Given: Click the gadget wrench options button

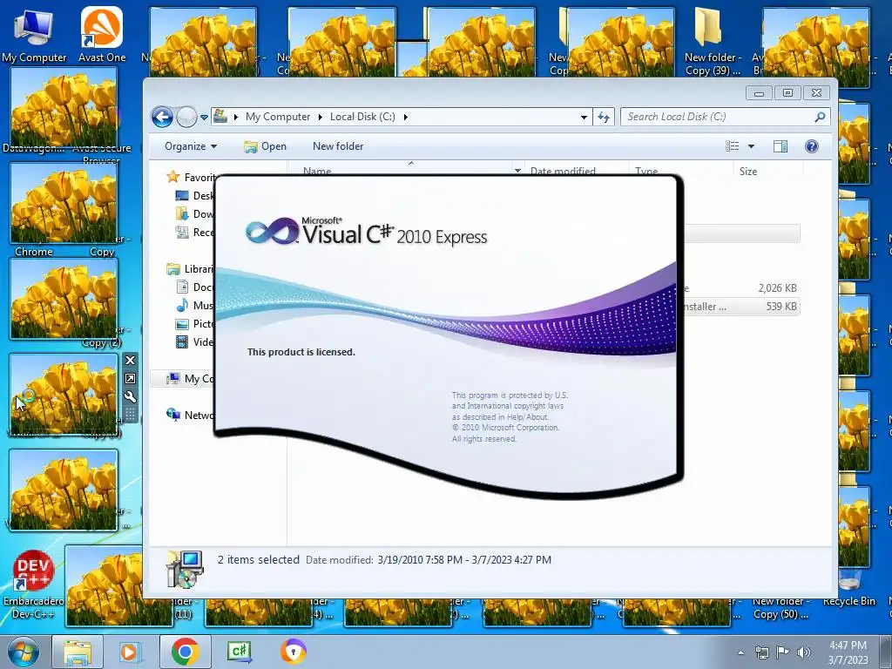Looking at the screenshot, I should coord(130,397).
